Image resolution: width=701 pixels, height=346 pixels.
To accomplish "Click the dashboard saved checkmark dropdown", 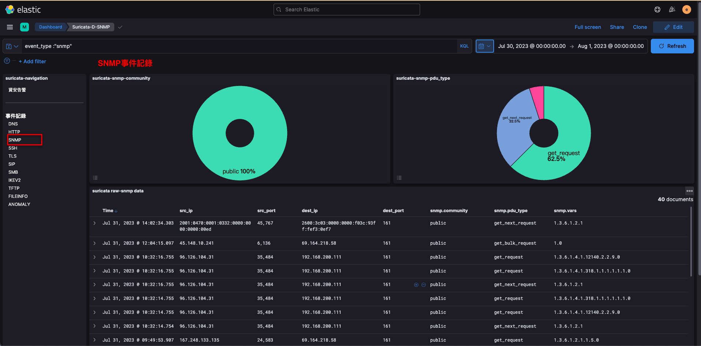I will point(120,27).
